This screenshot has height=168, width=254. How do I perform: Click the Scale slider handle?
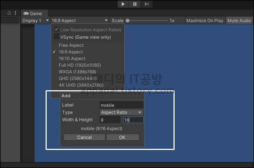pos(128,21)
